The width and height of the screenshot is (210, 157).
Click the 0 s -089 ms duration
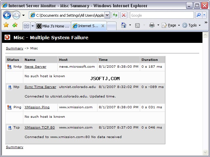coord(153,87)
